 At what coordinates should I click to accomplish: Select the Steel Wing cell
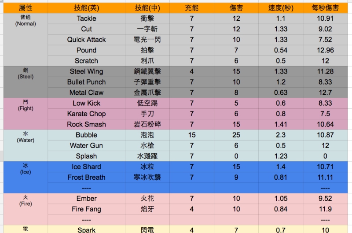click(x=86, y=71)
